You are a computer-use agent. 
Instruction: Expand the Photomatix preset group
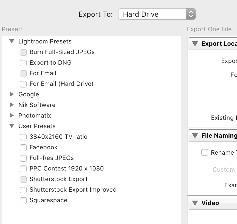coord(12,115)
